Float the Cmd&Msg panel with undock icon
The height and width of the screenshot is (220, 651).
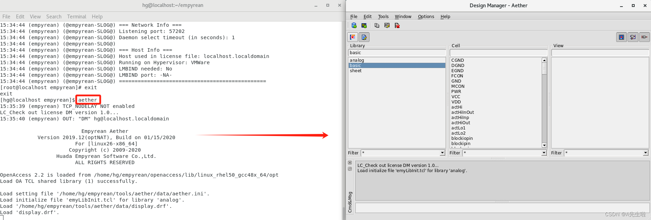350,169
